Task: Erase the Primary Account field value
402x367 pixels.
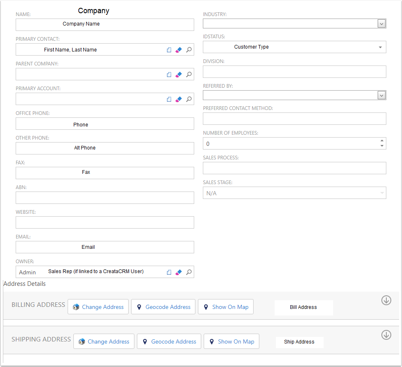Action: coord(179,99)
